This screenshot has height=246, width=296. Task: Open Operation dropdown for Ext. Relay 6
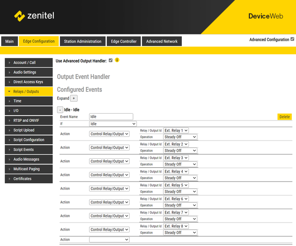pyautogui.click(x=180, y=205)
